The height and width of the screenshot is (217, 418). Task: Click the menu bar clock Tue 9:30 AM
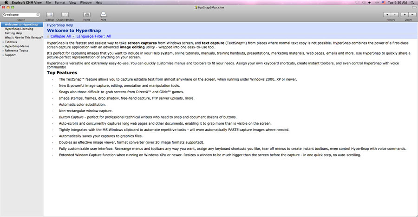[x=397, y=2]
